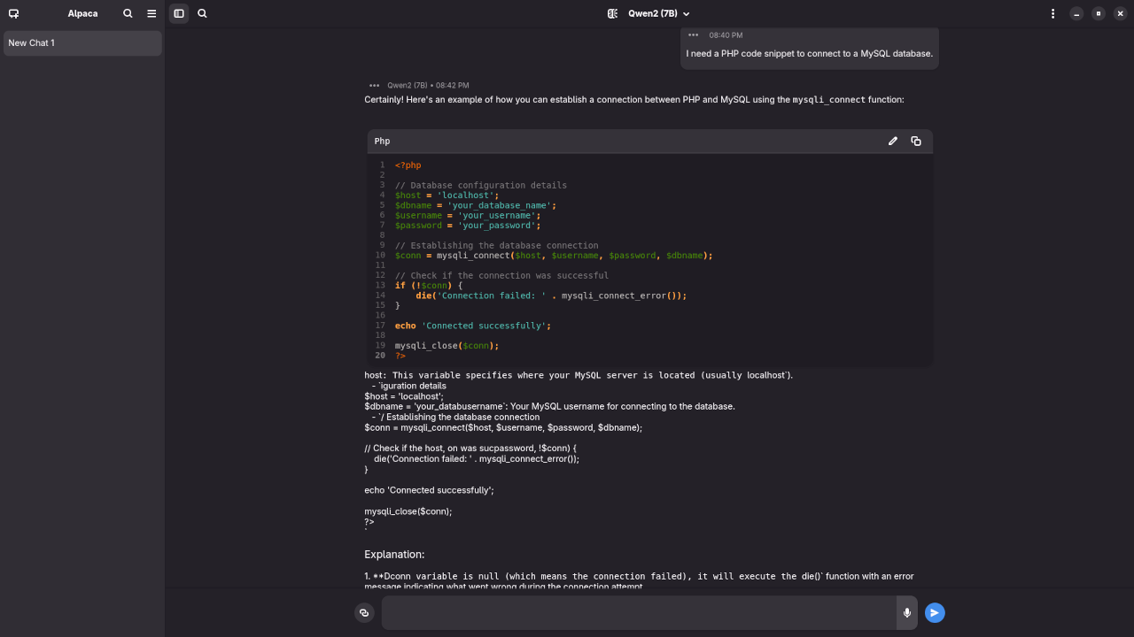Attach a file to the message

click(364, 612)
